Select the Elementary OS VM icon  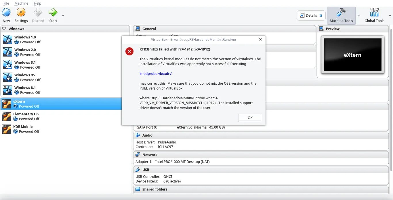point(6,116)
